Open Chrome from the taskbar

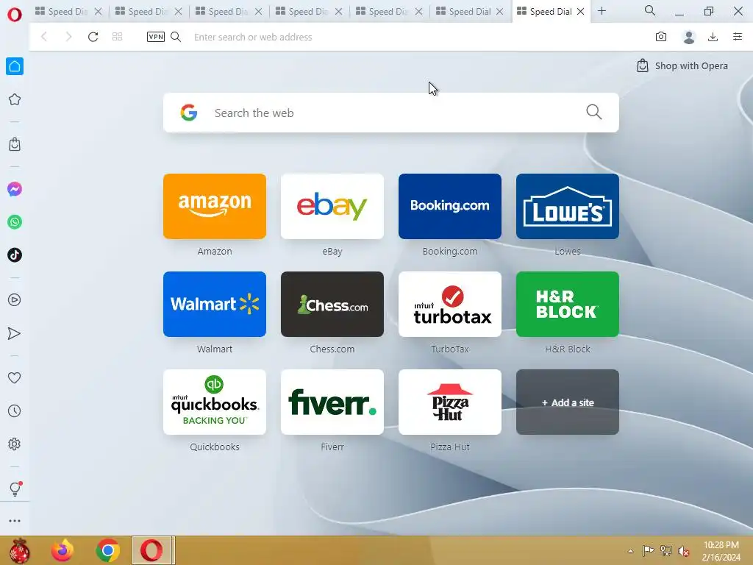[107, 550]
